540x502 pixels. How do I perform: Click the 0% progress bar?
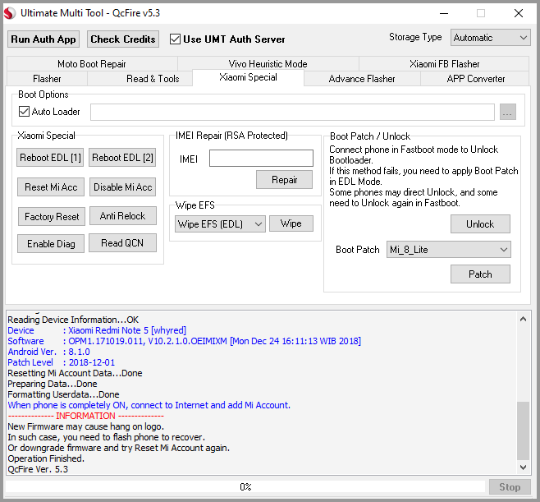[245, 487]
